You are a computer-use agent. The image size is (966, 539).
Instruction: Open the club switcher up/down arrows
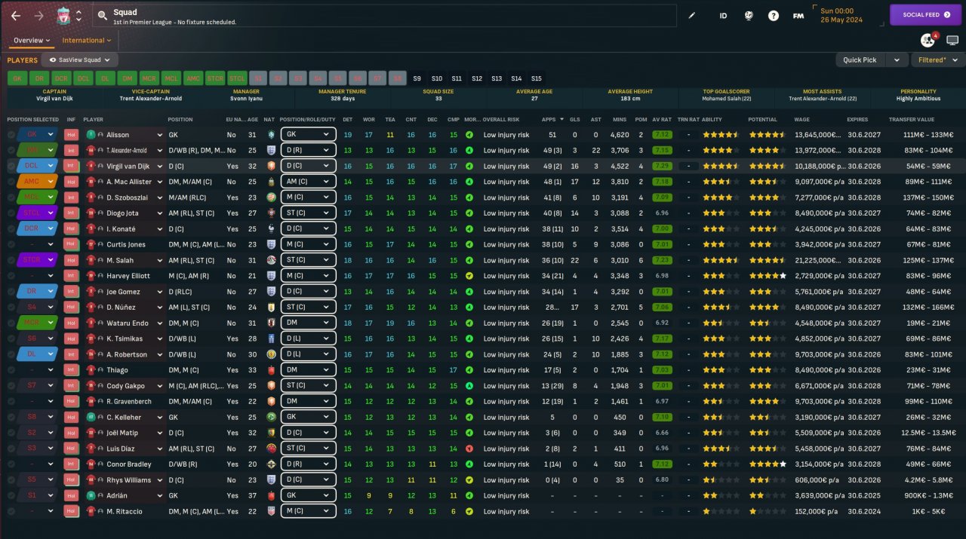point(78,15)
